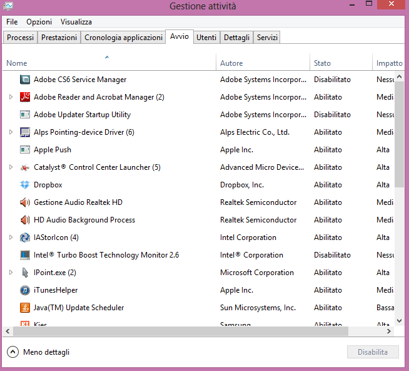Click Sun Microsystems, Inc. author cell
This screenshot has width=409, height=371.
click(x=258, y=308)
